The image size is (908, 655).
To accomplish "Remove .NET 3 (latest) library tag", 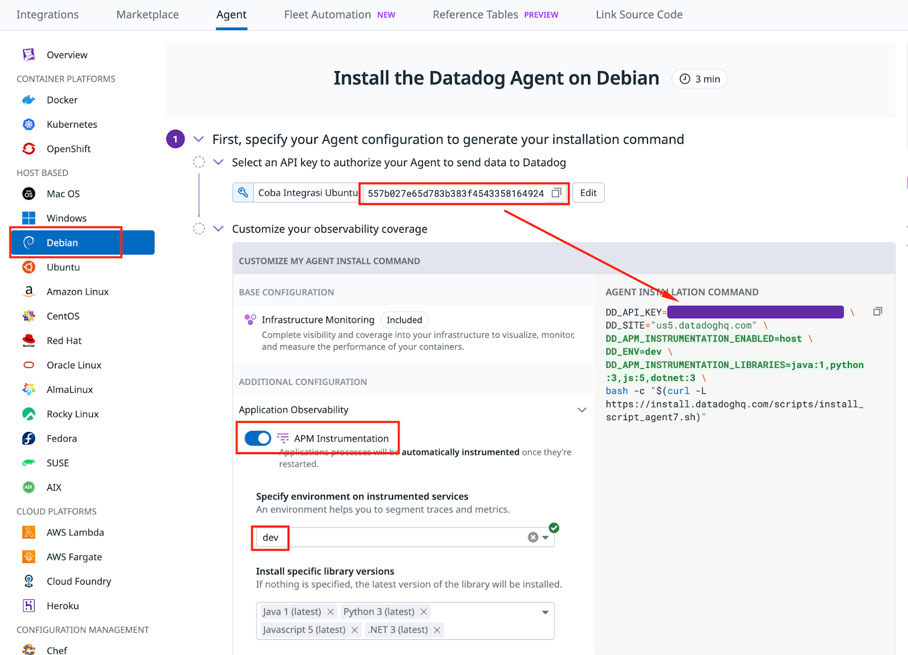I will [437, 630].
